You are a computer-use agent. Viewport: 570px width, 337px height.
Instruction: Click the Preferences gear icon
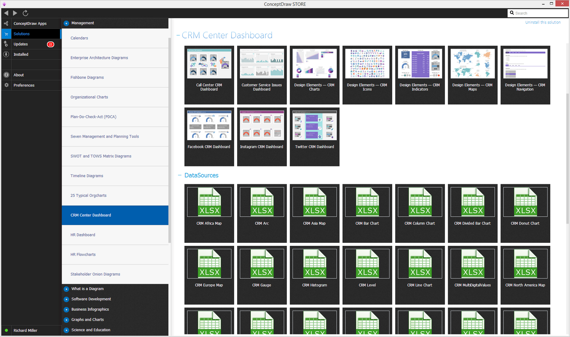[x=6, y=85]
